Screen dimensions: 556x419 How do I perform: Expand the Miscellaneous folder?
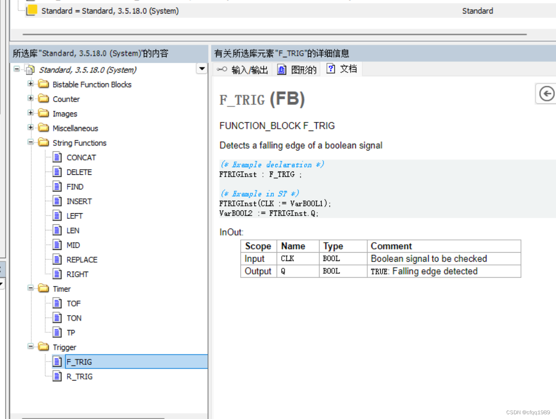click(31, 127)
